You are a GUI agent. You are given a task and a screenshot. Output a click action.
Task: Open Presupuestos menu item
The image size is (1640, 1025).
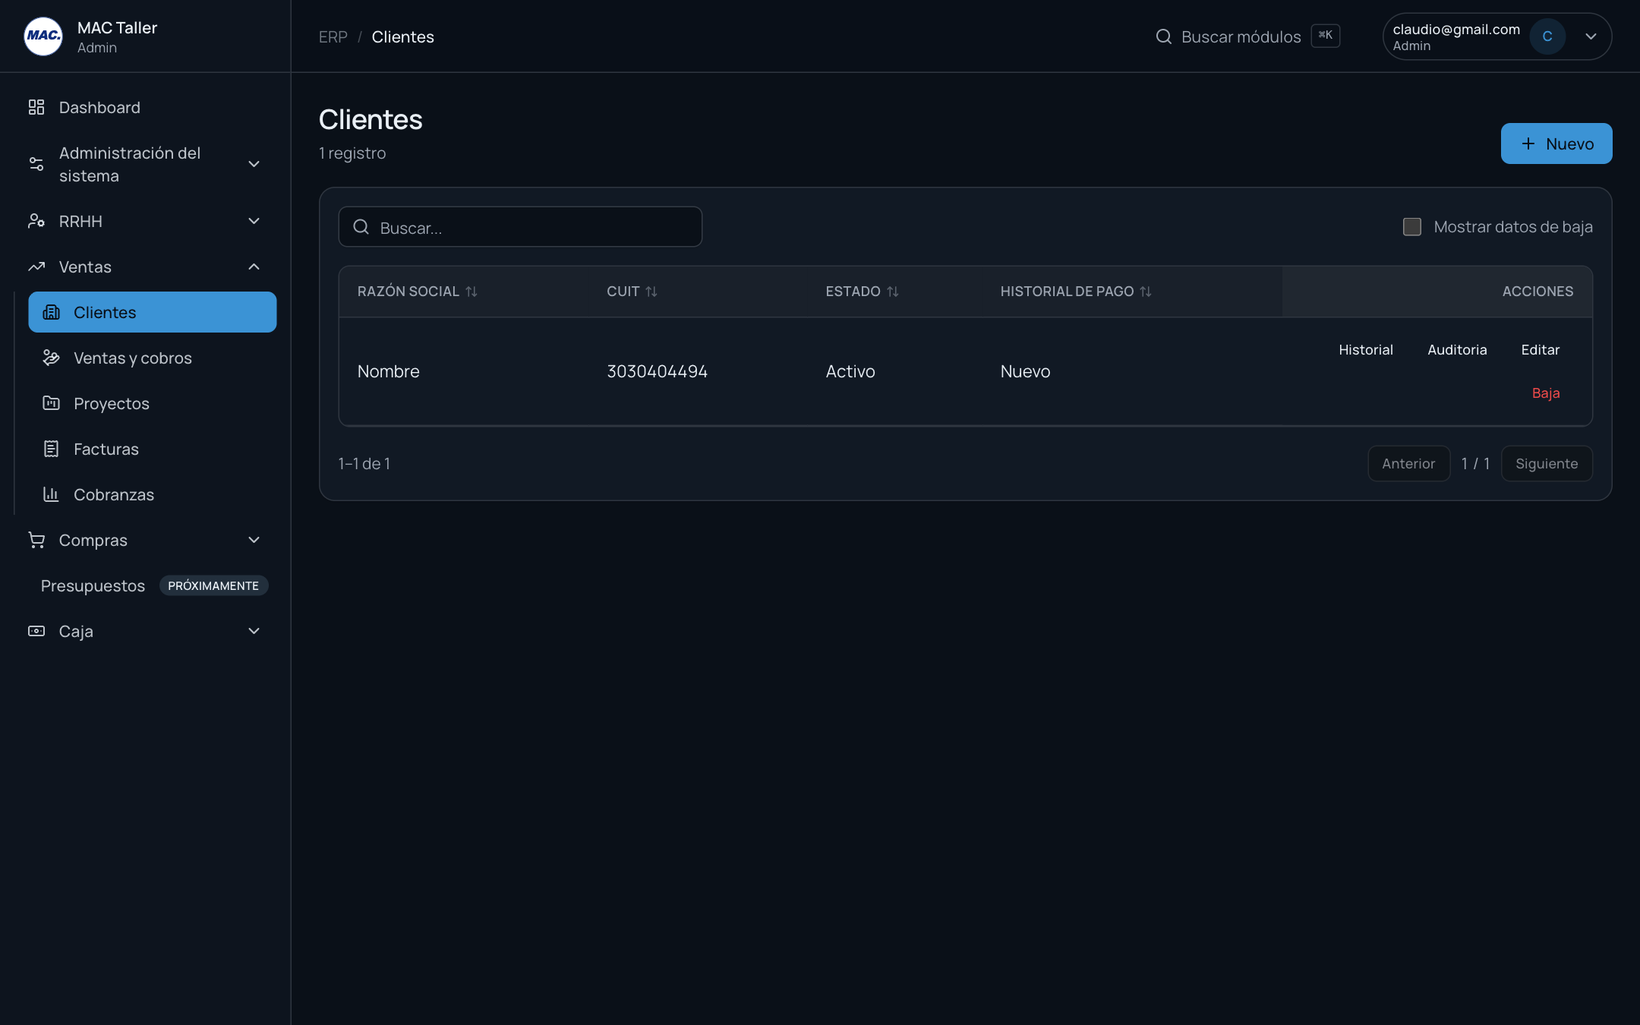coord(93,585)
